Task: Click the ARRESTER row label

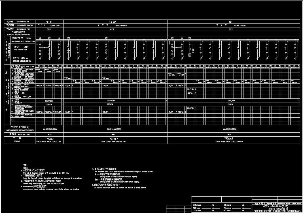Action: tap(18, 98)
